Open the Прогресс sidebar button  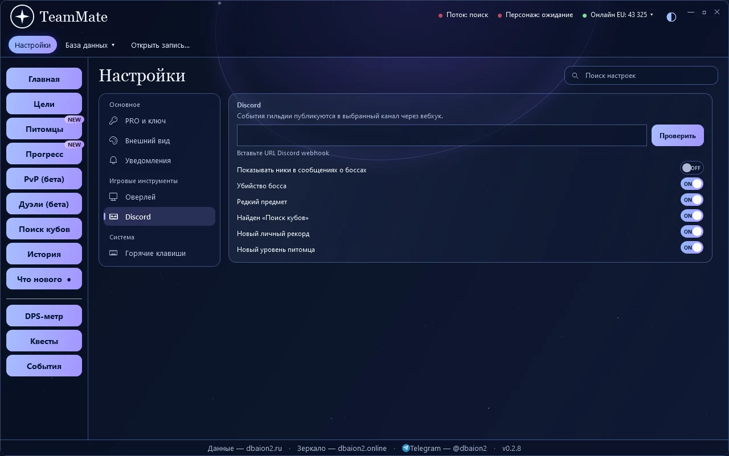[x=44, y=154]
